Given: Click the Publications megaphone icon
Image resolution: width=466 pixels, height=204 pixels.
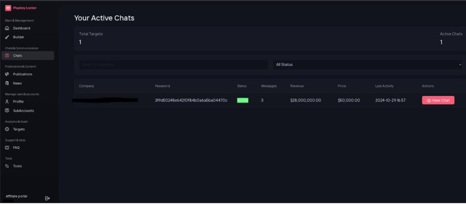Looking at the screenshot, I should [x=7, y=74].
